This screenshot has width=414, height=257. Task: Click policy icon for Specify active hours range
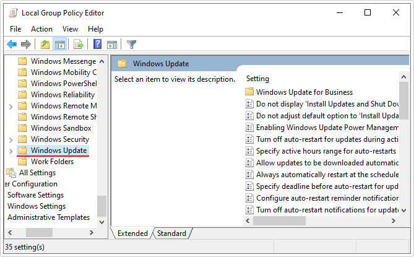click(249, 151)
